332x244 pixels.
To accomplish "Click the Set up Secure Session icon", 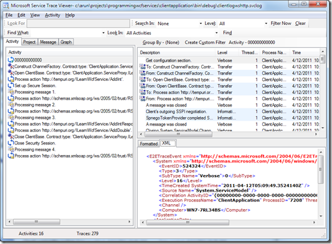I will coord(11,85).
